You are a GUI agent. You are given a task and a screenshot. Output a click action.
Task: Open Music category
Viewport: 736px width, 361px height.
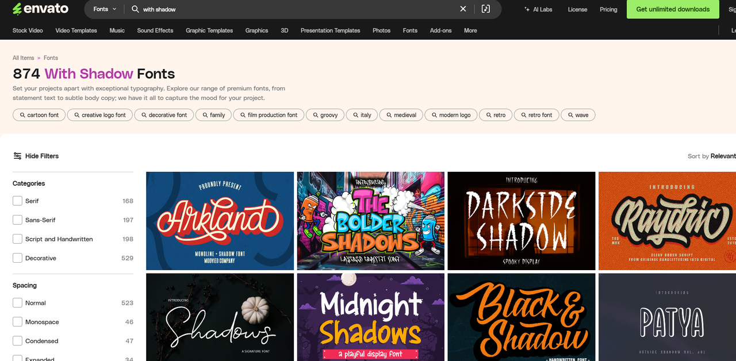117,30
